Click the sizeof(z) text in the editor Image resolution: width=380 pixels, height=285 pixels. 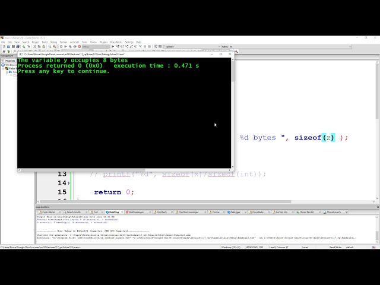click(x=315, y=138)
